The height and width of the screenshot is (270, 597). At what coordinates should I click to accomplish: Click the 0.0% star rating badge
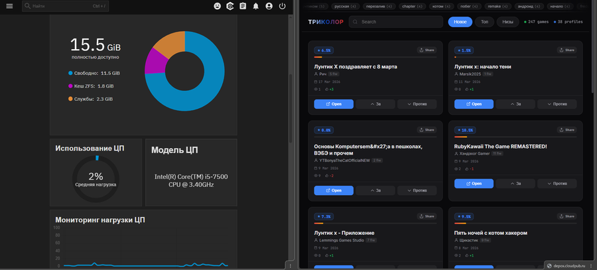[324, 130]
